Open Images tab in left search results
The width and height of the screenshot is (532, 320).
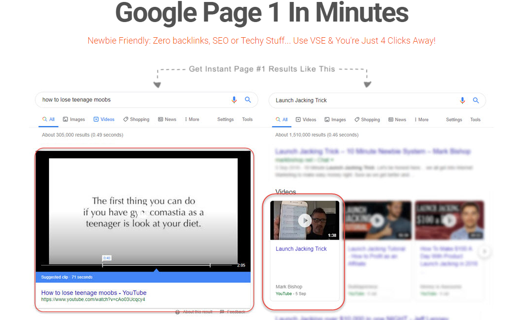click(x=74, y=119)
